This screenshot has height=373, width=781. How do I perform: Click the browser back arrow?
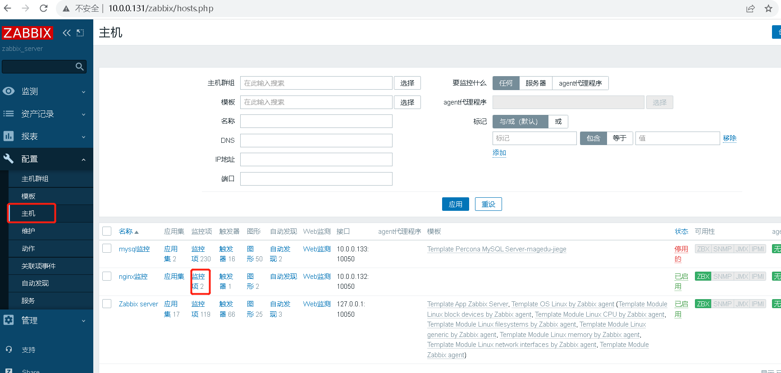pyautogui.click(x=8, y=8)
